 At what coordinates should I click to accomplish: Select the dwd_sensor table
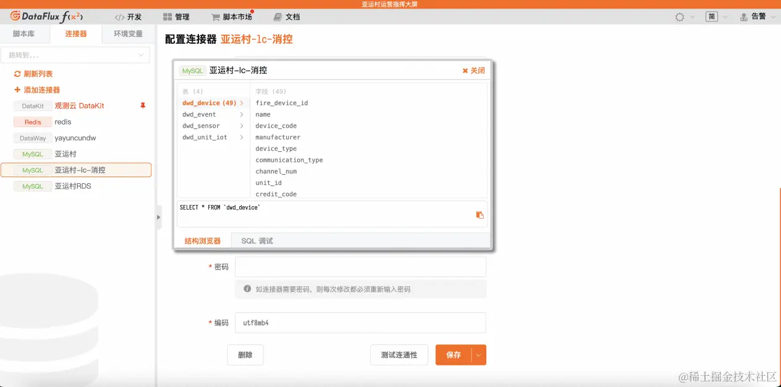pos(201,126)
